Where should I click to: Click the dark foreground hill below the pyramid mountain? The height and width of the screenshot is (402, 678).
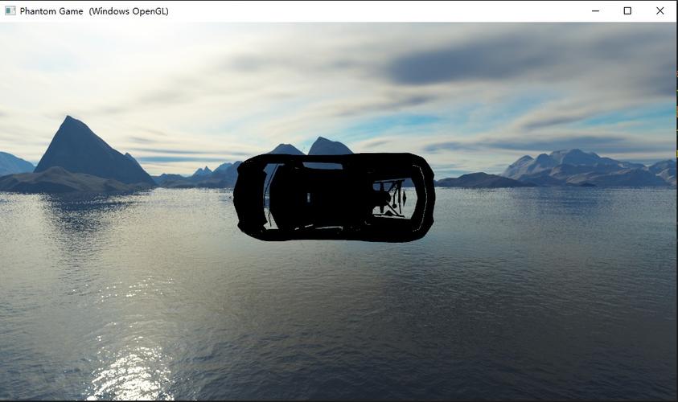pos(65,181)
